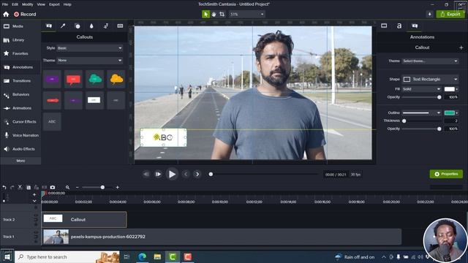Start a new recording with Record

pos(25,14)
